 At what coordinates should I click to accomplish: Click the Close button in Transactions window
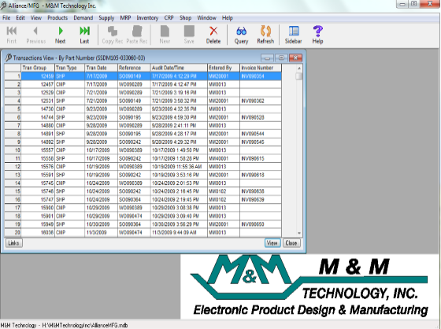291,243
